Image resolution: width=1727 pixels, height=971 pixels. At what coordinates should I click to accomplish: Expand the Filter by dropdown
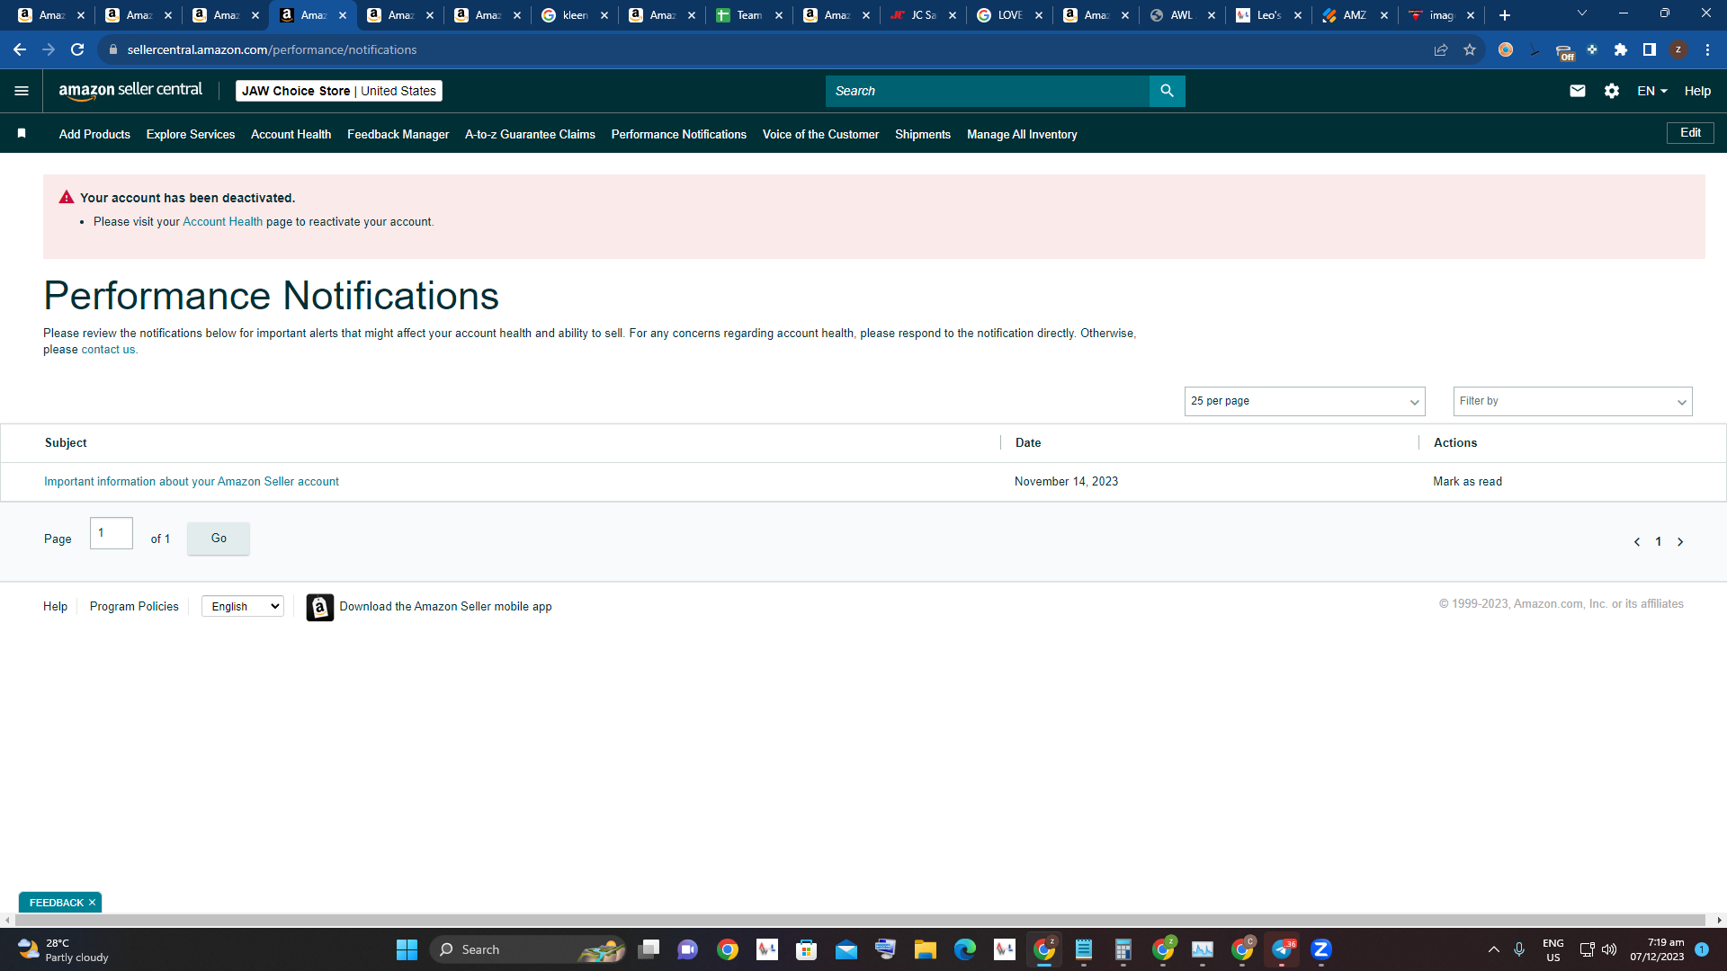pos(1572,401)
